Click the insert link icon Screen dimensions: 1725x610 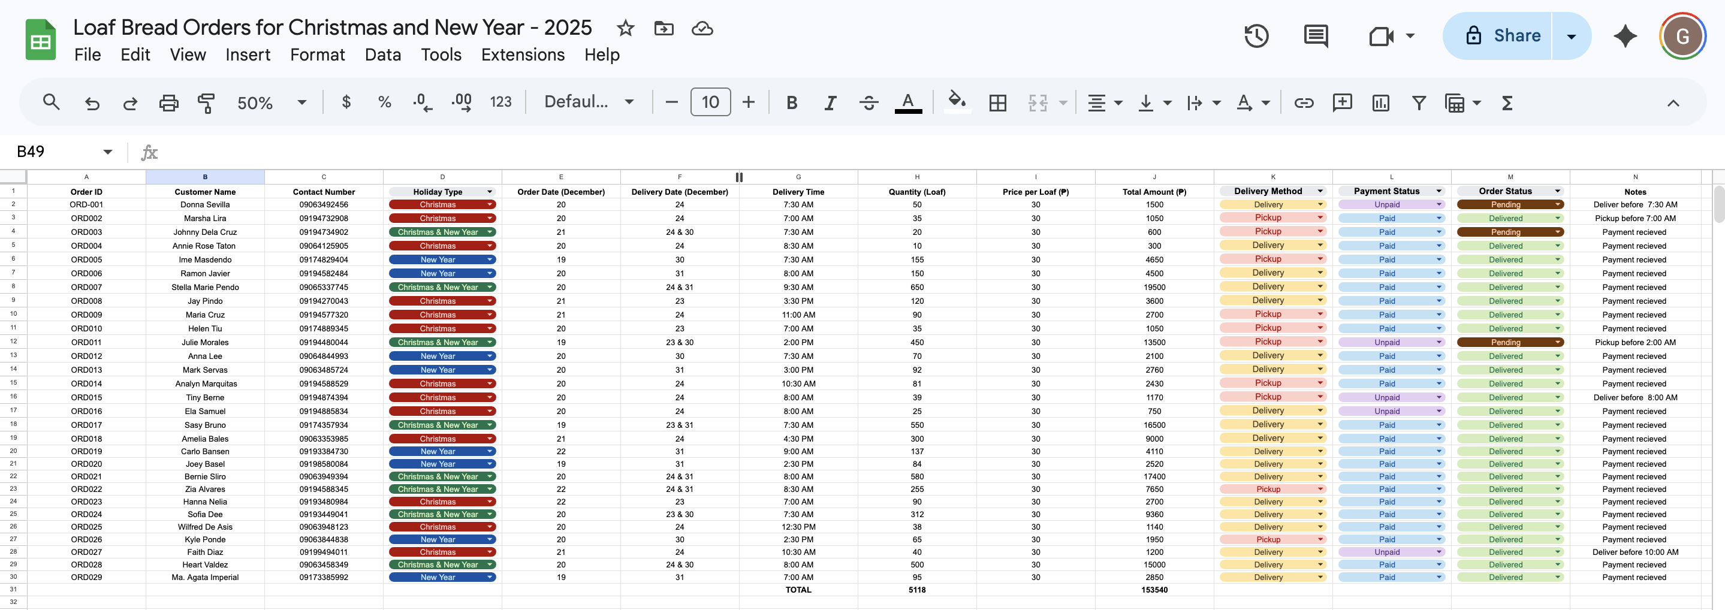1303,102
